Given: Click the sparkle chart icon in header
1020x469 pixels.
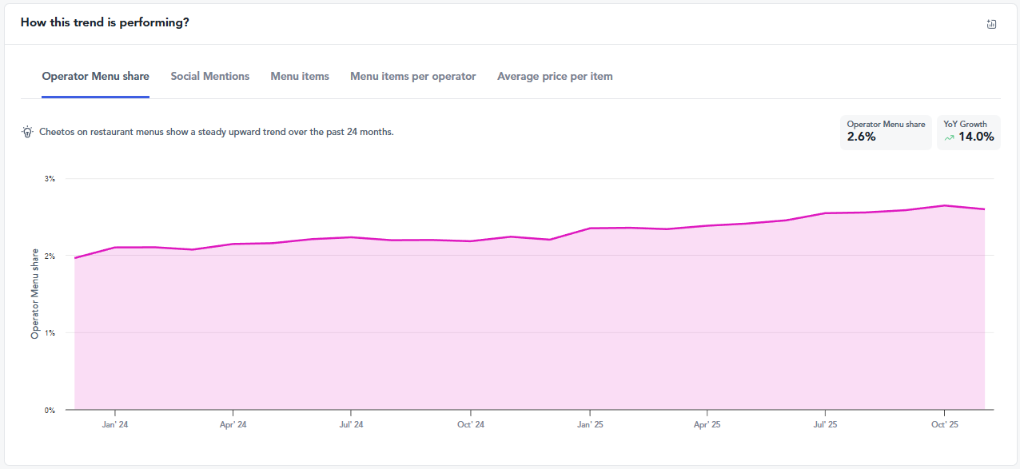Looking at the screenshot, I should coord(991,24).
